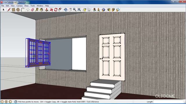Click the middle status bar circle icon
This screenshot has width=186, height=104.
point(6,101)
